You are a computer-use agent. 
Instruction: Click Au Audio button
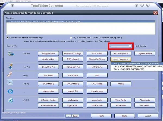coord(145,105)
